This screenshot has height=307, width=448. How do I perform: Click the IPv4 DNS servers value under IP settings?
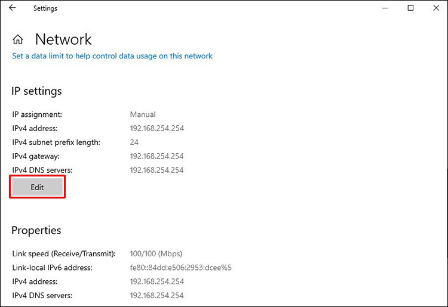[157, 170]
